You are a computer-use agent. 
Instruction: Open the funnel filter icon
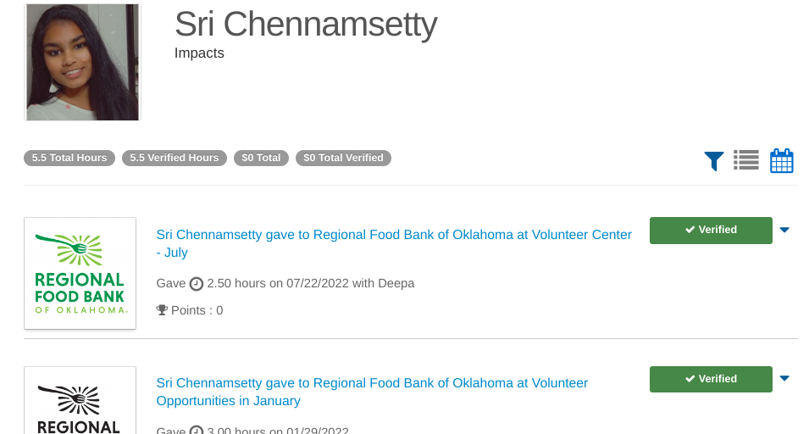[x=714, y=160]
